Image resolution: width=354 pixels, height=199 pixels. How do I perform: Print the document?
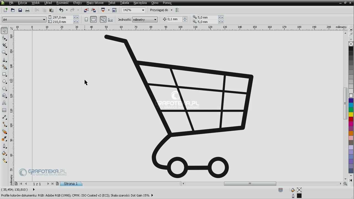[27, 10]
